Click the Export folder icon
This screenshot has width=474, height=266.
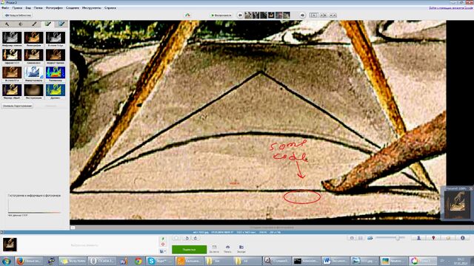tap(241, 249)
